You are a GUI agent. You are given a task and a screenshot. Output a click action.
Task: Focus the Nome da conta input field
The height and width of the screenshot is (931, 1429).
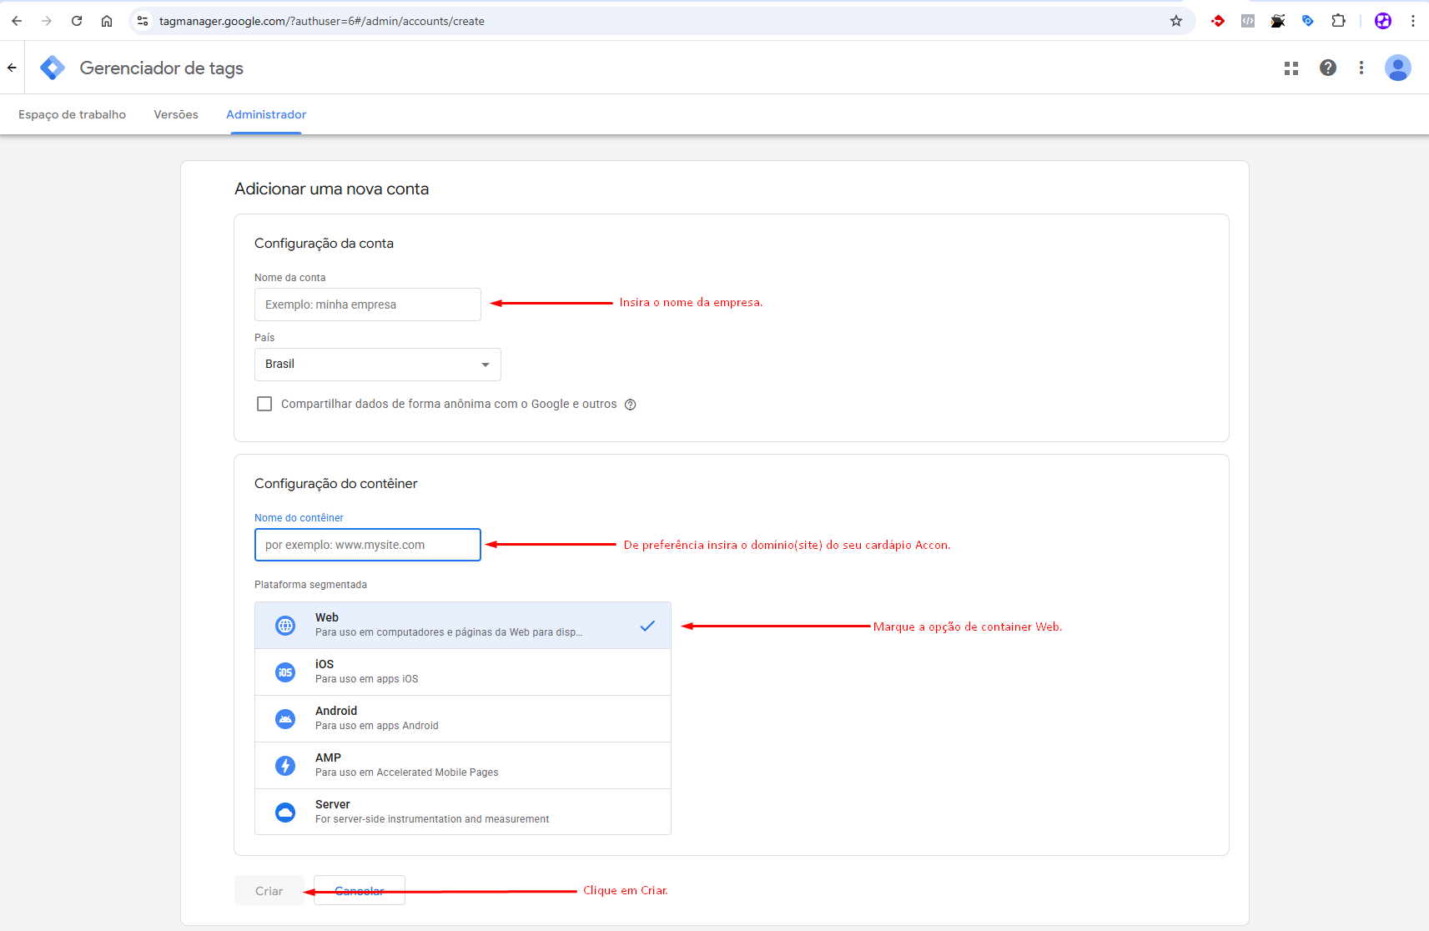pyautogui.click(x=368, y=304)
